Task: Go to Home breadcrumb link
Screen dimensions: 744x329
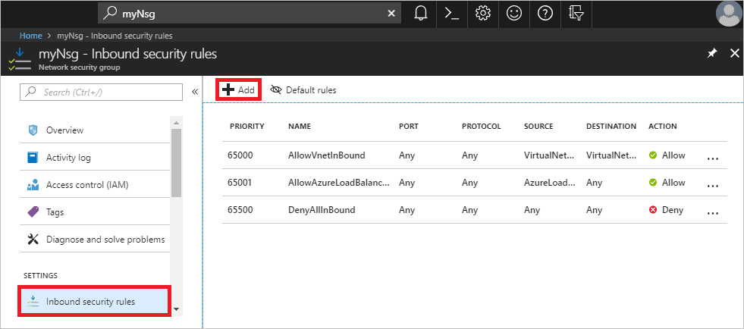Action: tap(30, 35)
